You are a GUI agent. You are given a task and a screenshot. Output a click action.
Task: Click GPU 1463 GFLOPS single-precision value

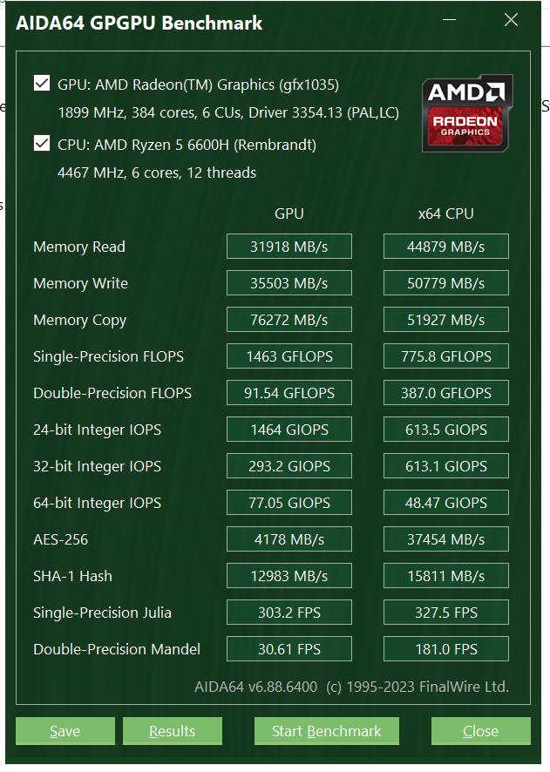(289, 356)
